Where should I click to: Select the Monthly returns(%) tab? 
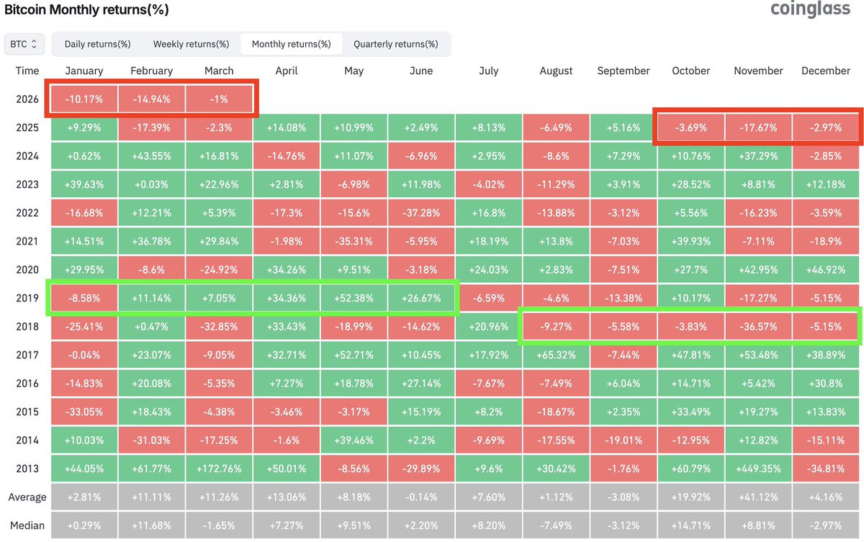pyautogui.click(x=292, y=44)
